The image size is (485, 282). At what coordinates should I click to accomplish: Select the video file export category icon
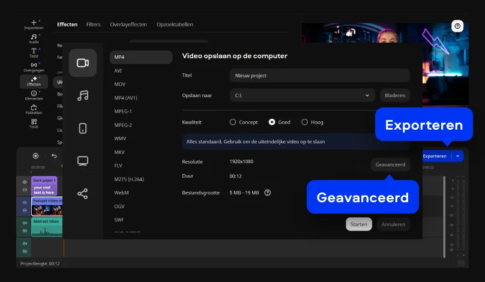[82, 63]
